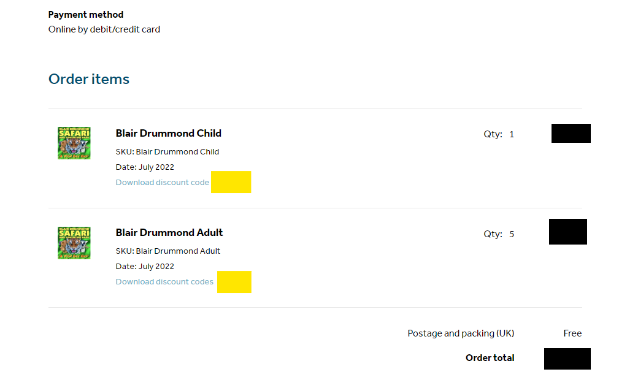Viewport: 619px width, 380px height.
Task: Click the Blair Drummond Adult safari park thumbnail
Action: coord(74,243)
